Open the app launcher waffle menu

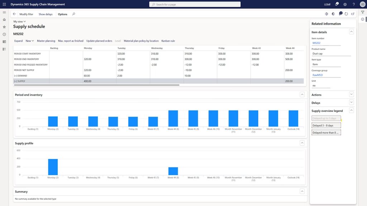click(x=4, y=4)
